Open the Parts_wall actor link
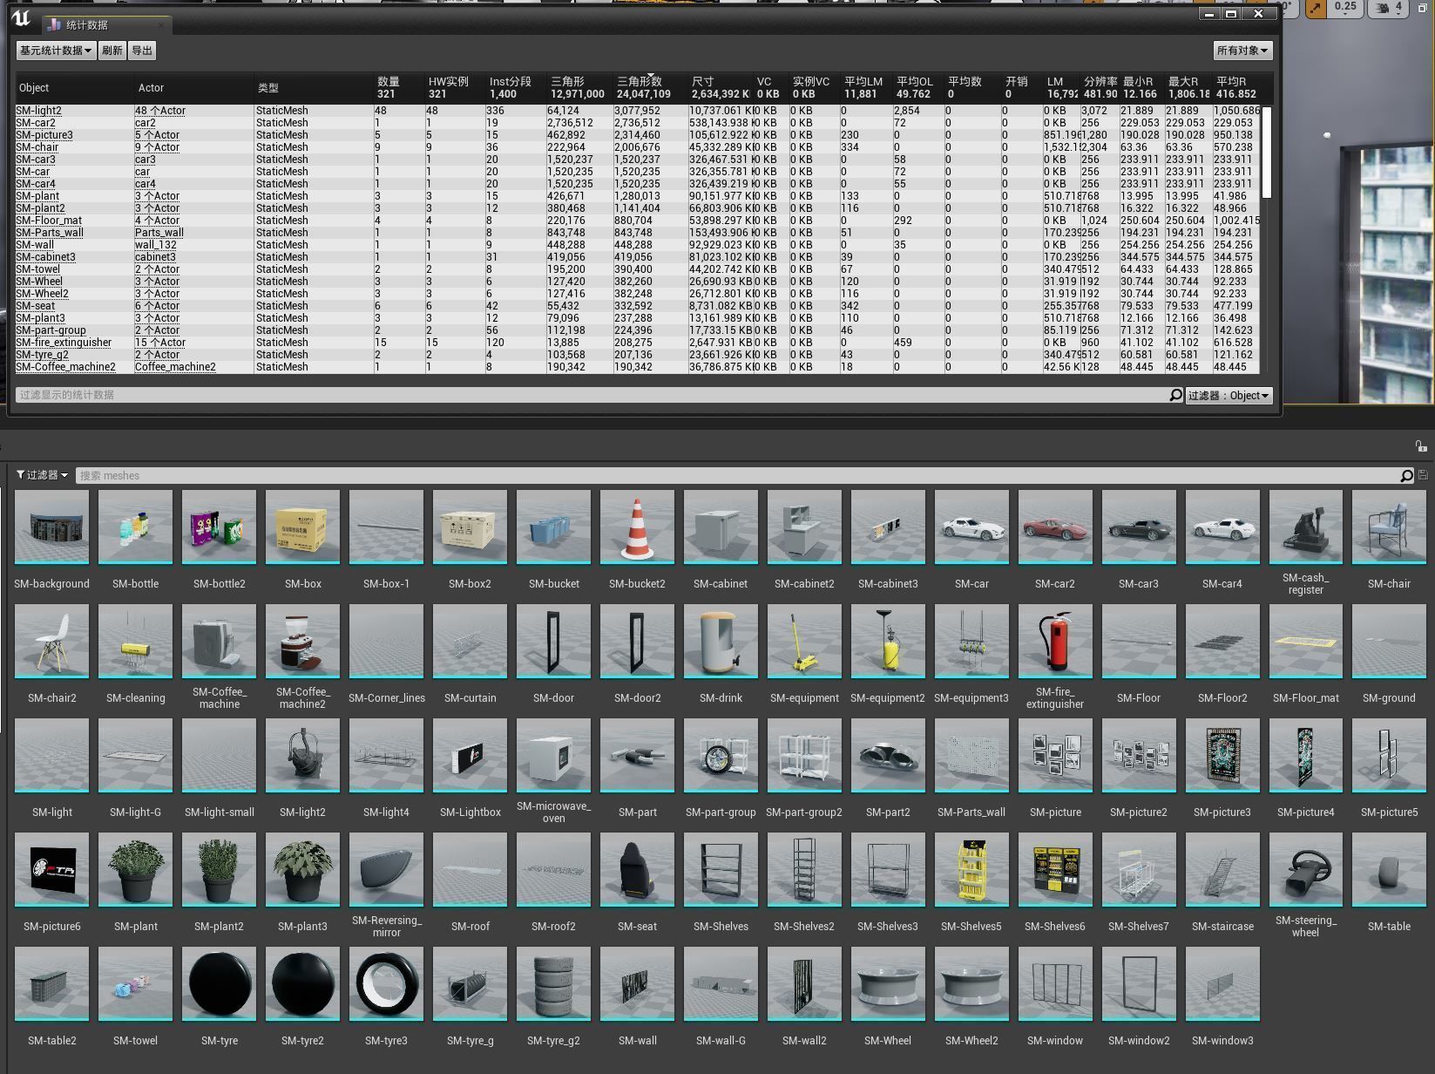1435x1074 pixels. [159, 233]
